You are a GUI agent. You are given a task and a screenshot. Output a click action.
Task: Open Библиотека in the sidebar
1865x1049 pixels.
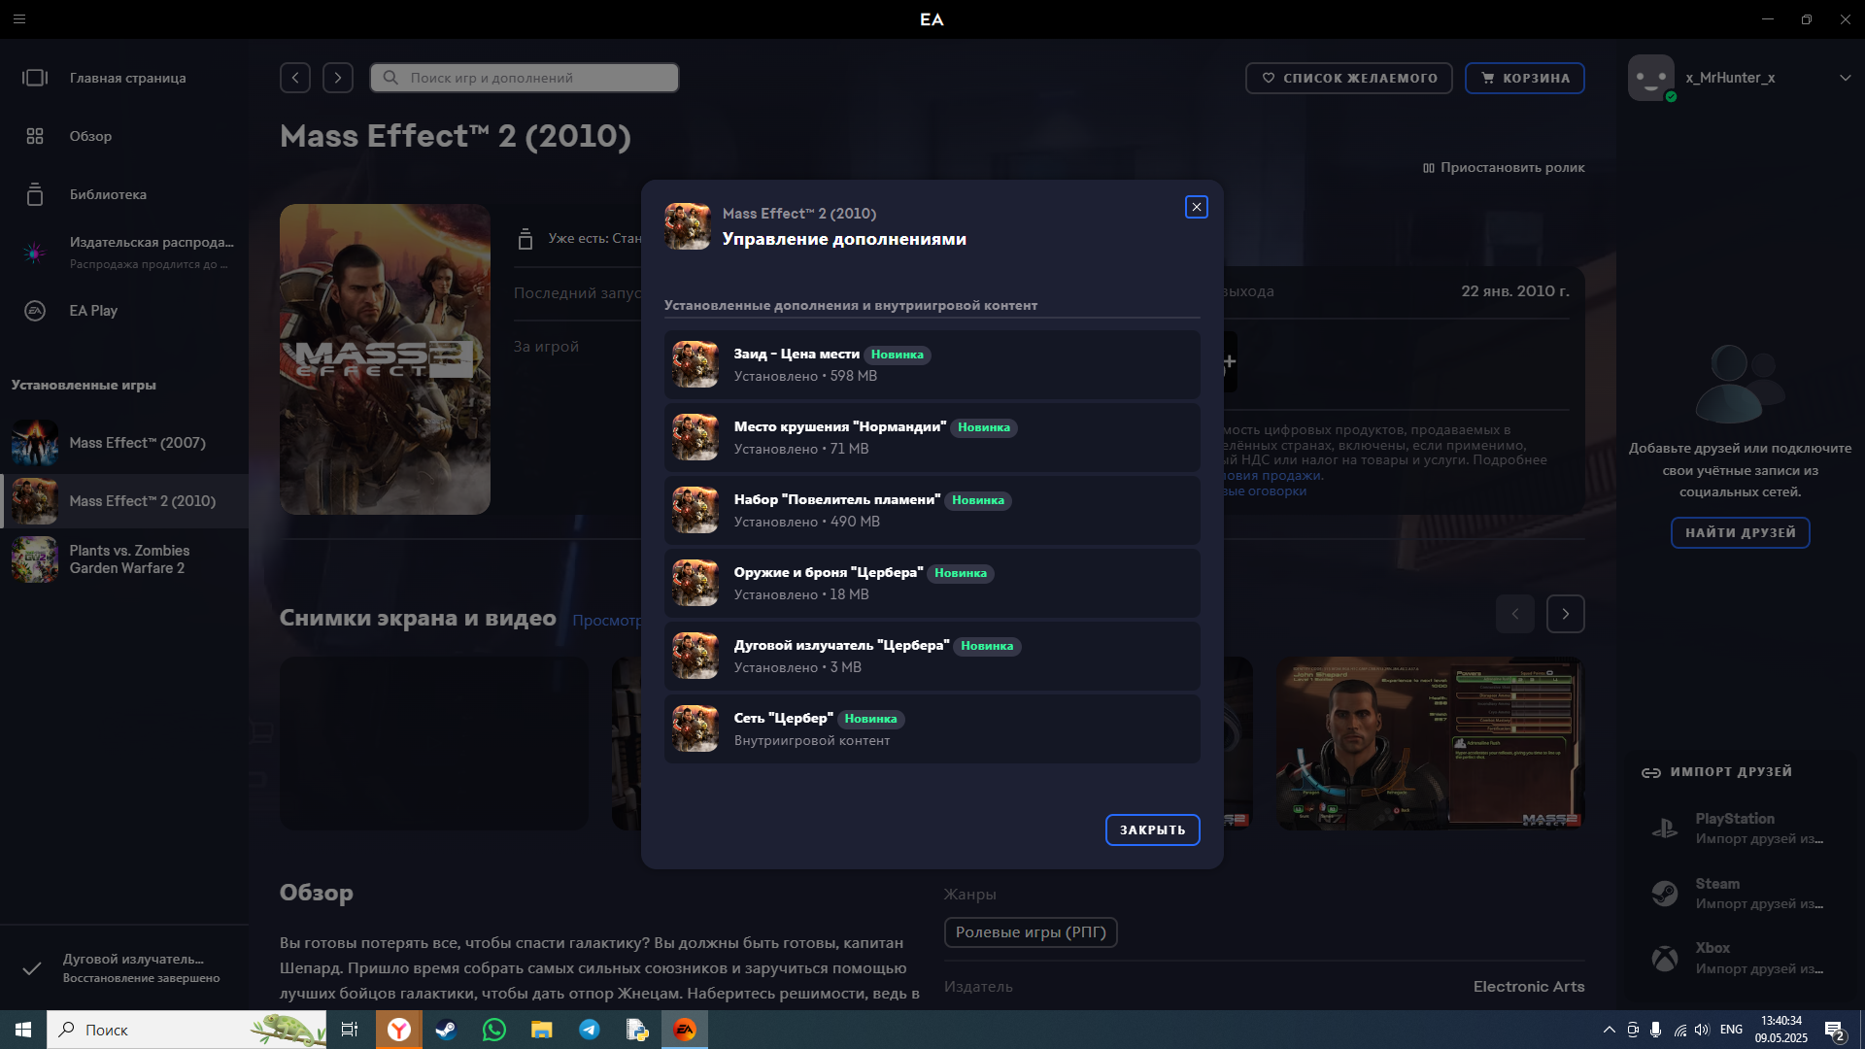coord(124,194)
